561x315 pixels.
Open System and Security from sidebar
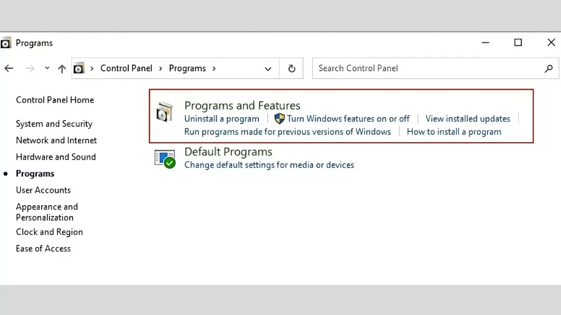point(54,124)
